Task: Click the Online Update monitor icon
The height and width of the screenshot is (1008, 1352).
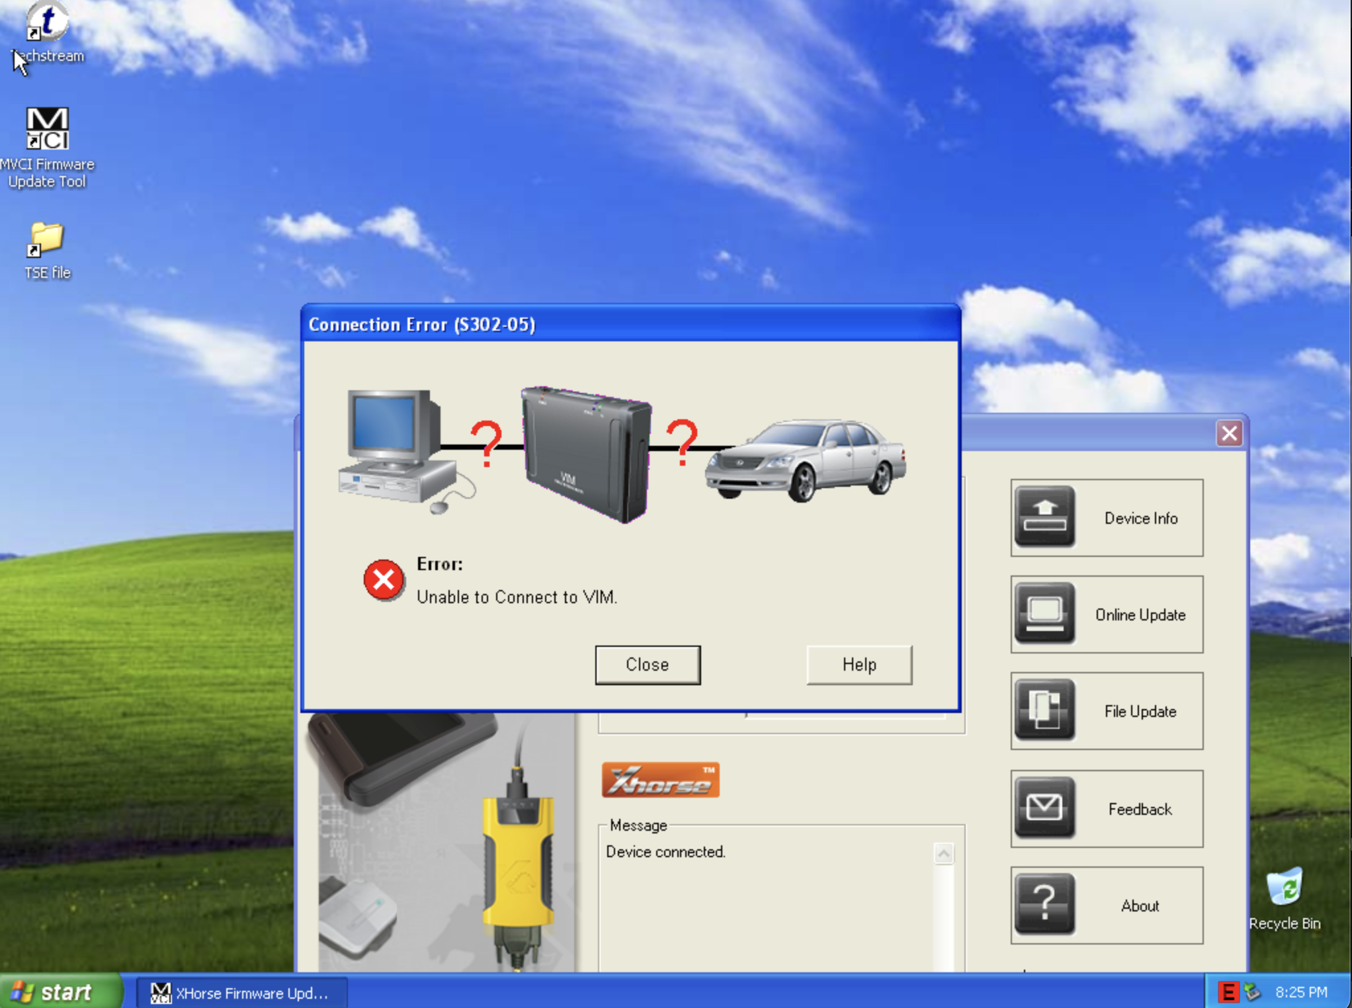Action: click(x=1044, y=614)
